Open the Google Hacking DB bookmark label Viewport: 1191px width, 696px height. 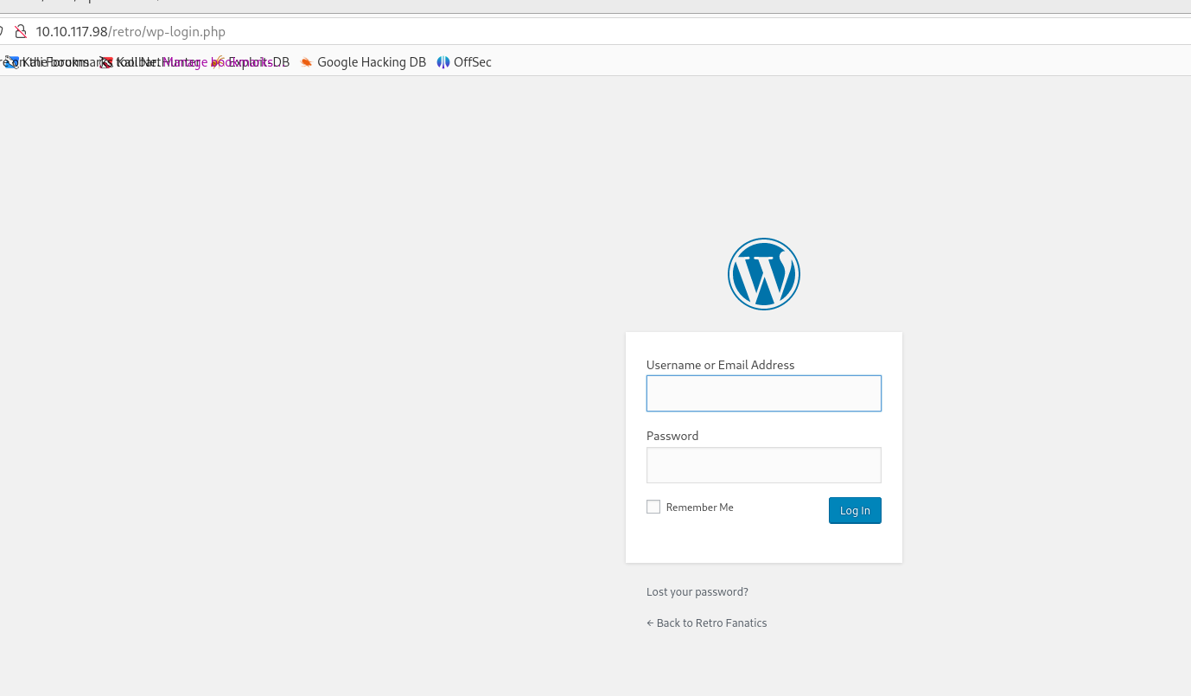click(x=372, y=62)
